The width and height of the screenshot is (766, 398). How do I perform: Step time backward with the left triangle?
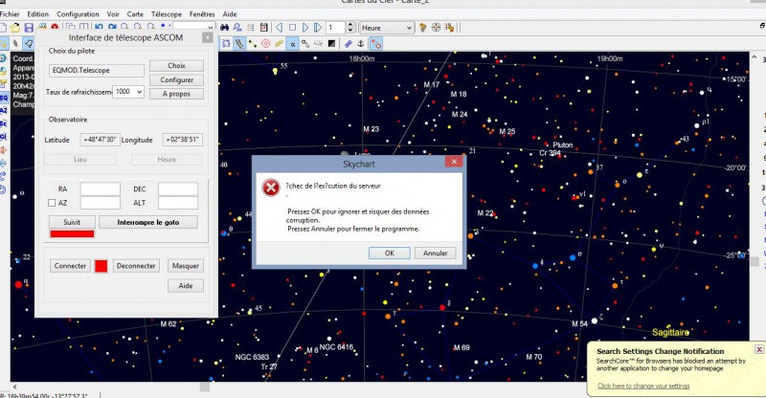pos(279,28)
